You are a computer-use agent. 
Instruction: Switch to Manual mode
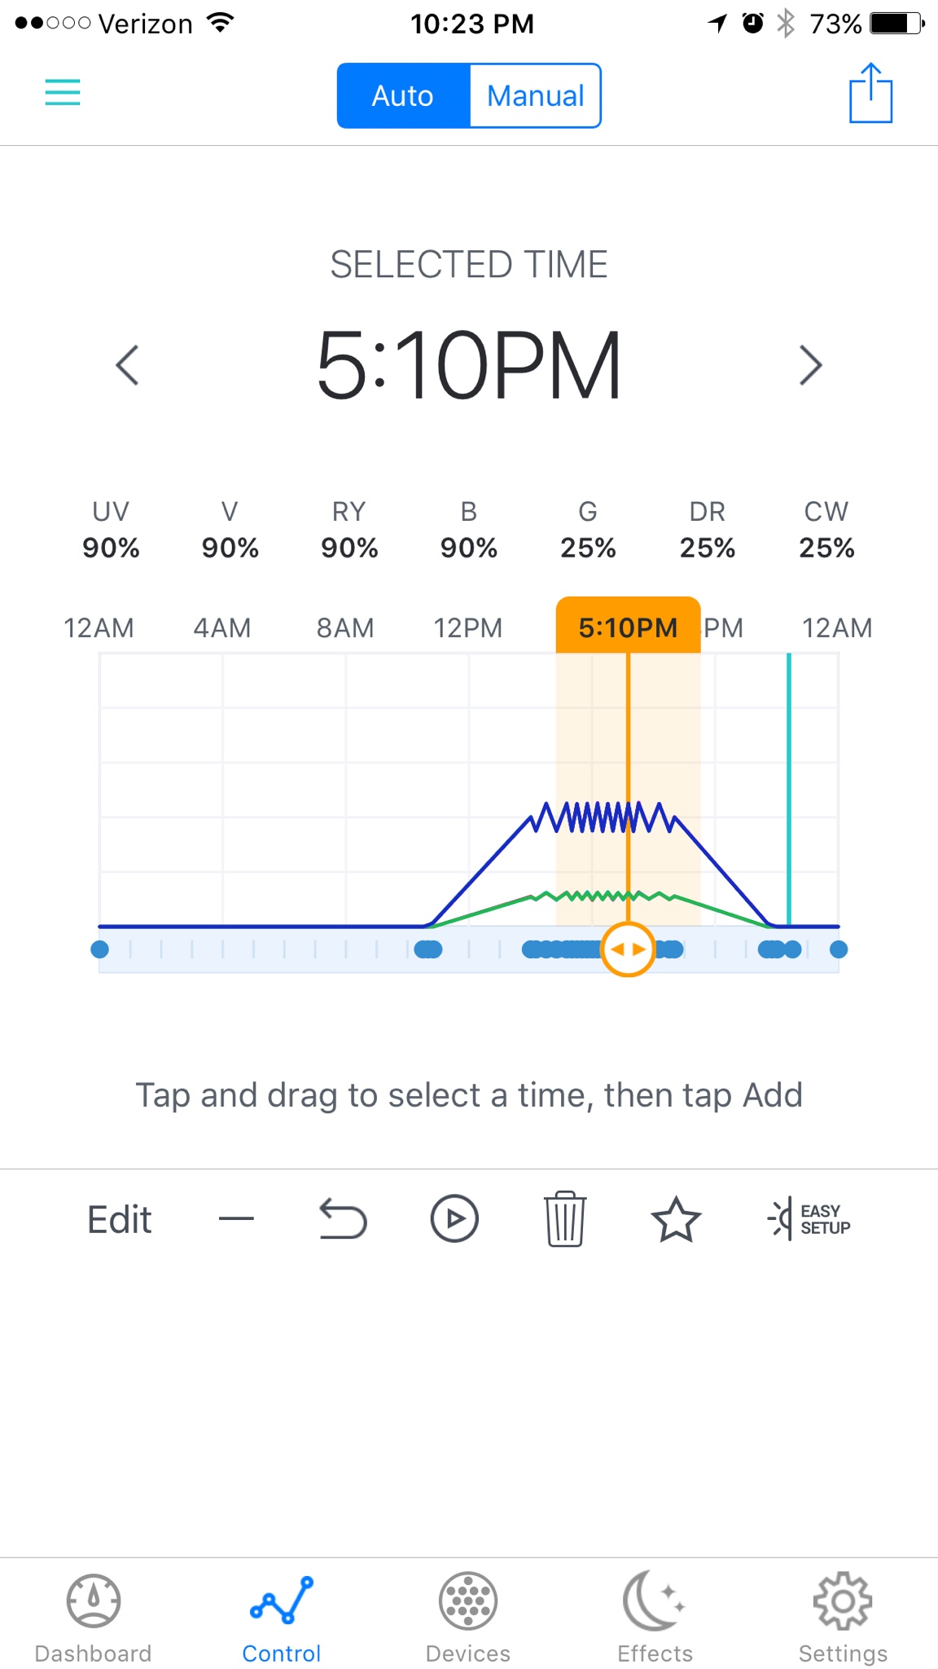[535, 96]
